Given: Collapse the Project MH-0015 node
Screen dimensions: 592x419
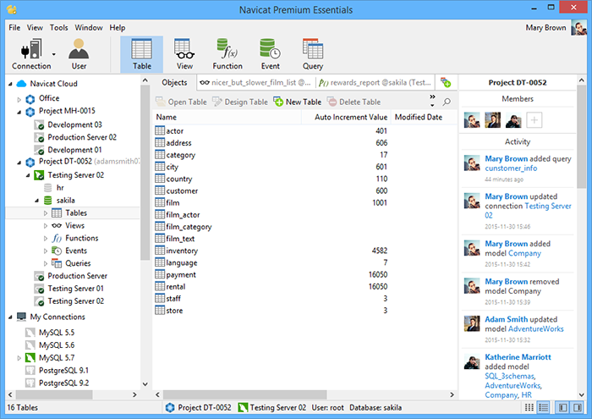Looking at the screenshot, I should [19, 112].
